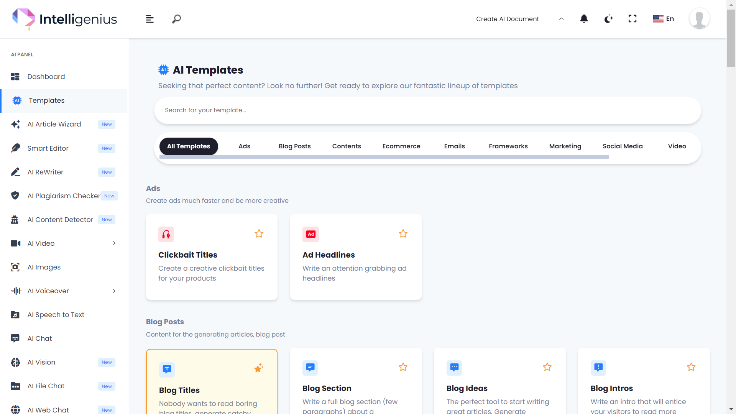Collapse sidebar using hamburger menu icon
The height and width of the screenshot is (414, 736).
coord(150,19)
